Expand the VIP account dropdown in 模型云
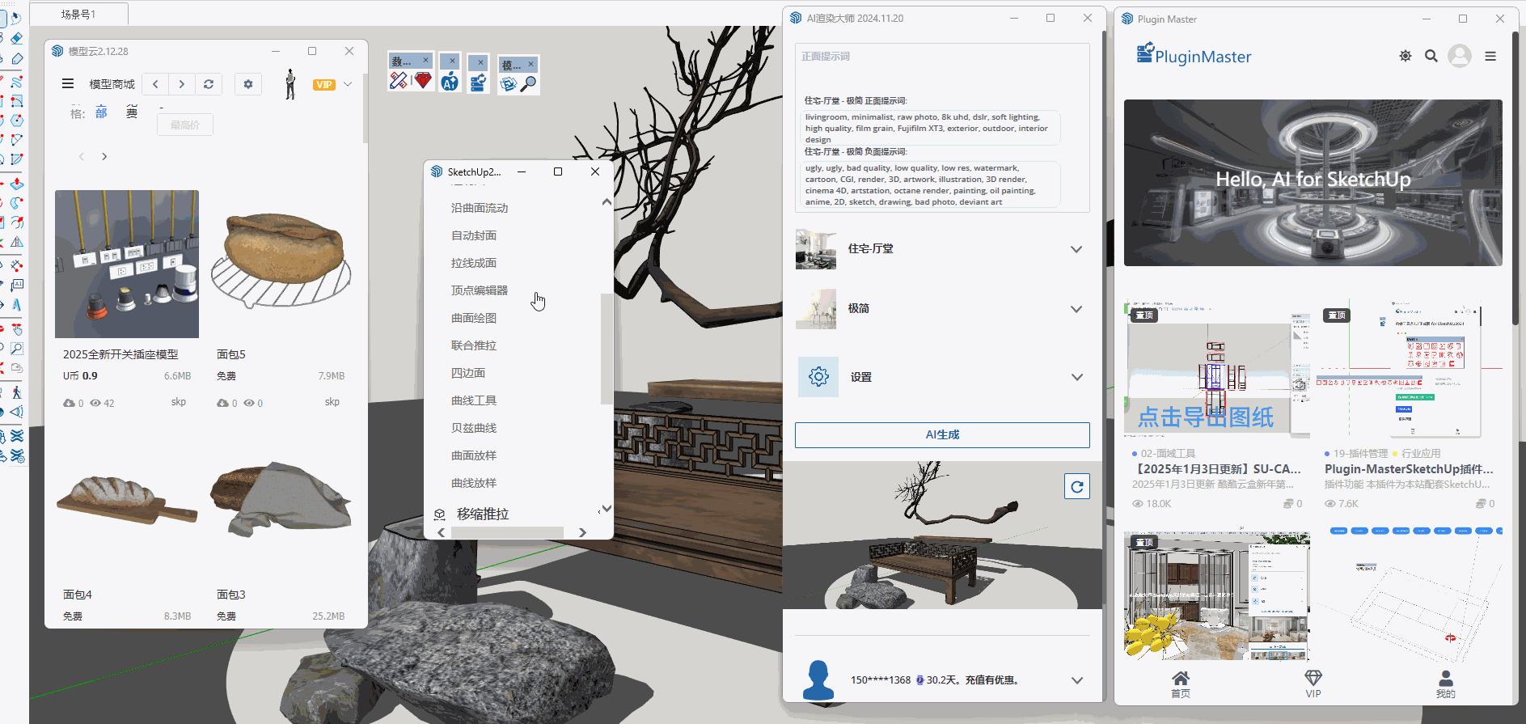Image resolution: width=1526 pixels, height=724 pixels. point(348,84)
